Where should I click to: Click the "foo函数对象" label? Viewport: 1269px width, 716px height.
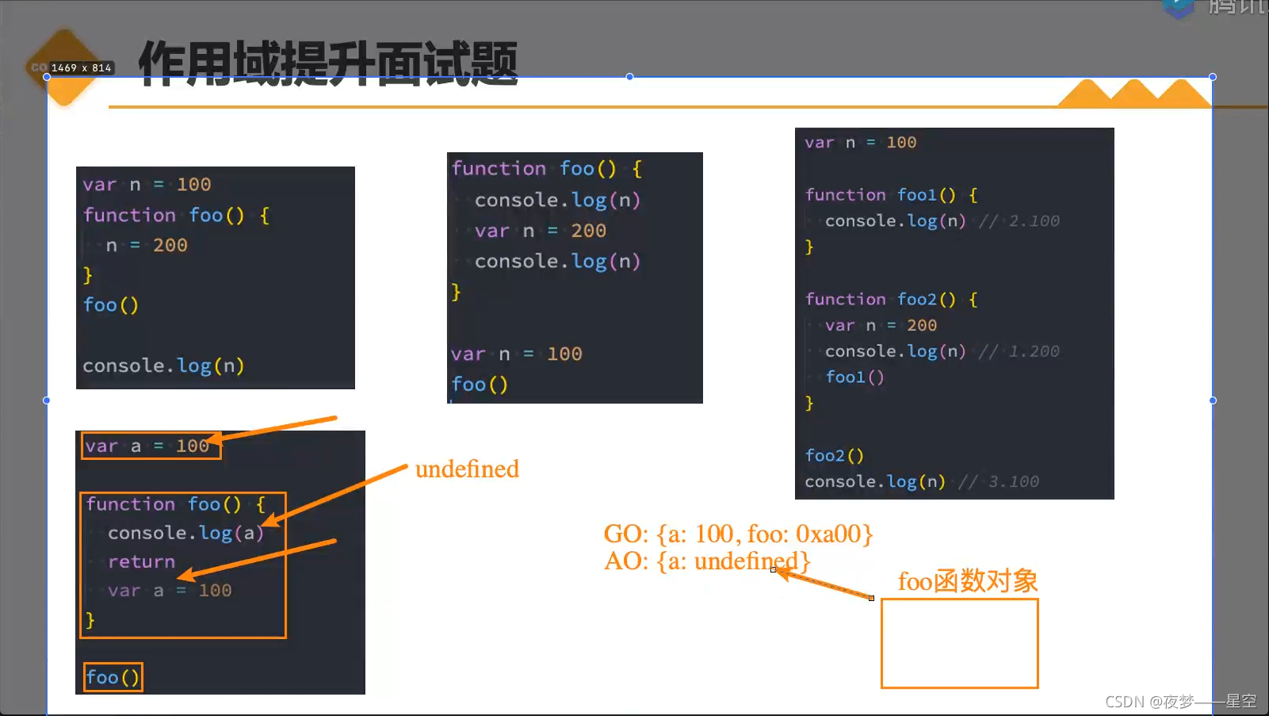(x=968, y=581)
